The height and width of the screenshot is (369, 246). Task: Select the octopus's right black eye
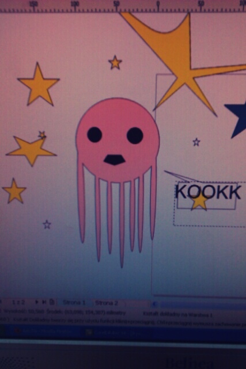coord(135,135)
